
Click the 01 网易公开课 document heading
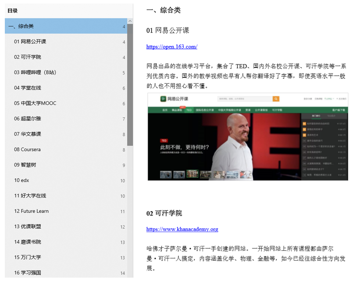(168, 30)
